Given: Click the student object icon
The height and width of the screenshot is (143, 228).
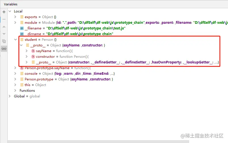Looking at the screenshot, I should pos(22,39).
